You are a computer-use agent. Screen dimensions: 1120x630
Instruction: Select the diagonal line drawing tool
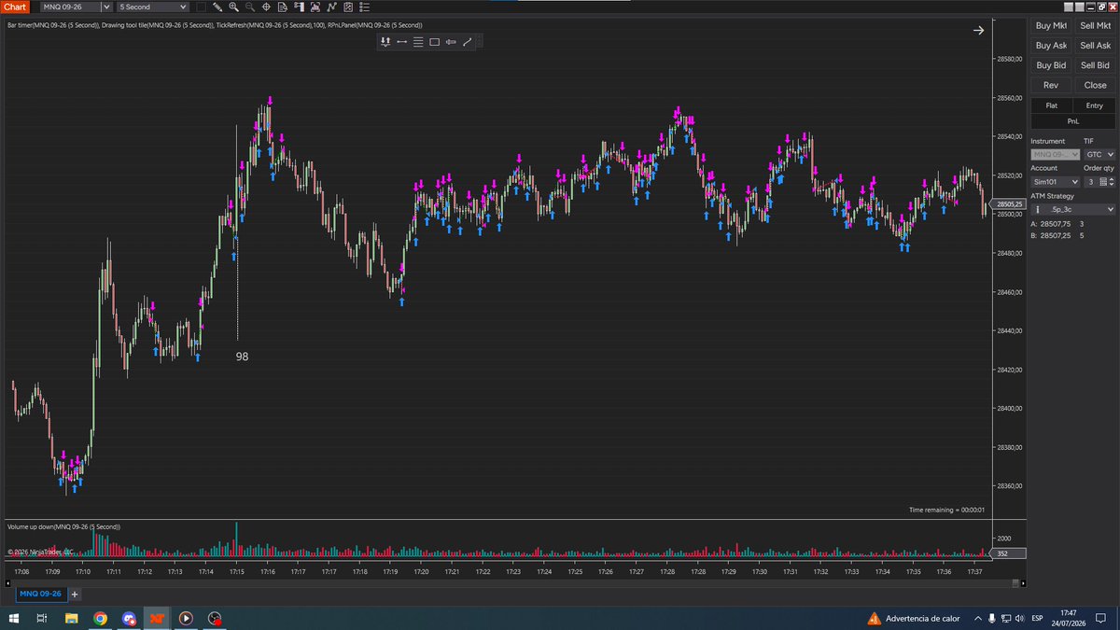tap(468, 41)
